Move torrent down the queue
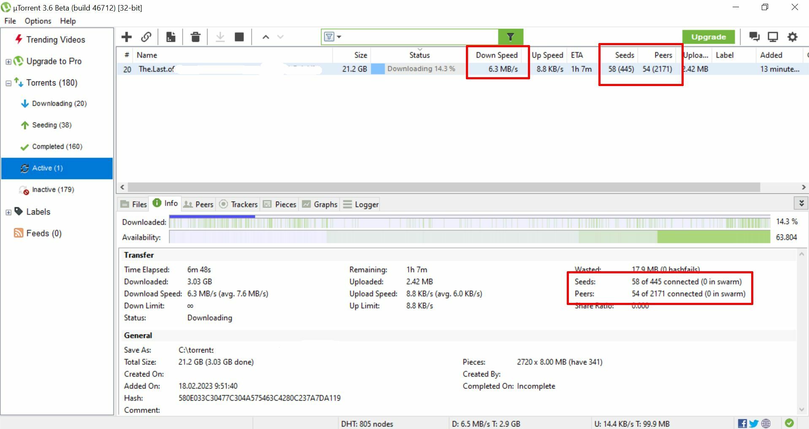 click(281, 37)
